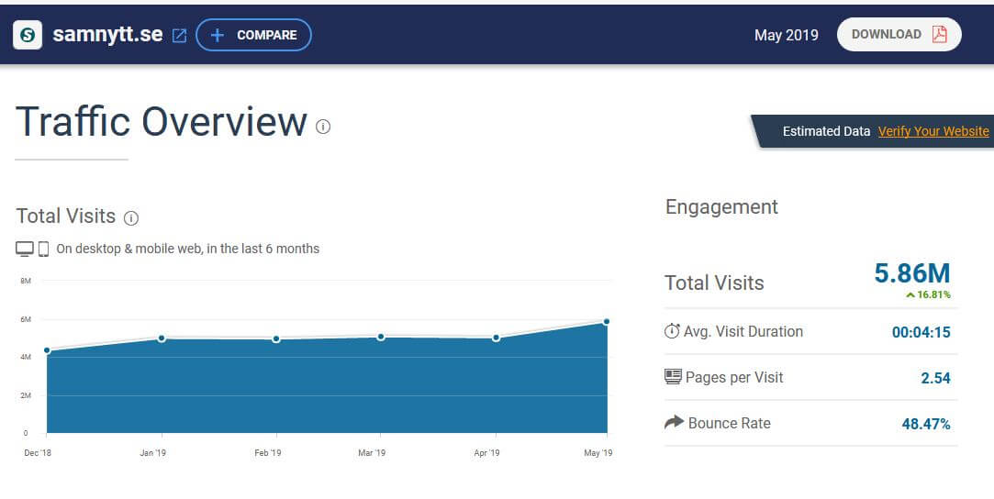Click the Avg. Visit Duration clock icon

672,331
